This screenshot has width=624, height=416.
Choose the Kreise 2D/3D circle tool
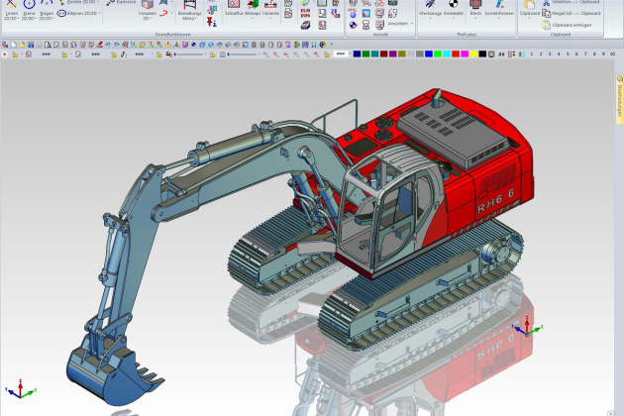pos(29,9)
